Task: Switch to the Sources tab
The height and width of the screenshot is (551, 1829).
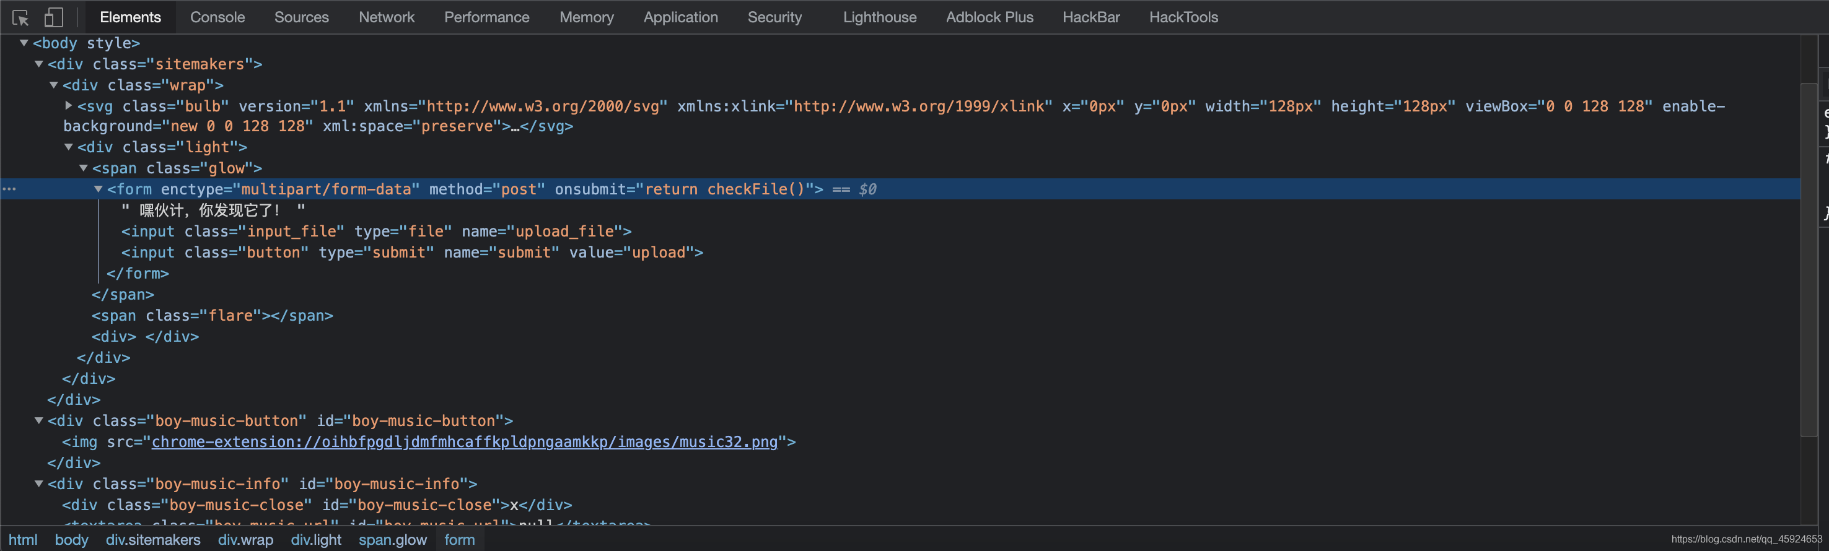Action: tap(302, 17)
